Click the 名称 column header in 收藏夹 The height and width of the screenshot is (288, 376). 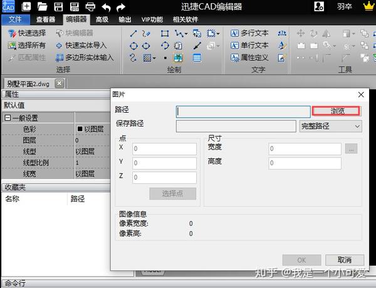point(13,198)
